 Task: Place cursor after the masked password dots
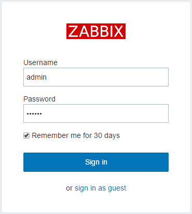pos(43,114)
